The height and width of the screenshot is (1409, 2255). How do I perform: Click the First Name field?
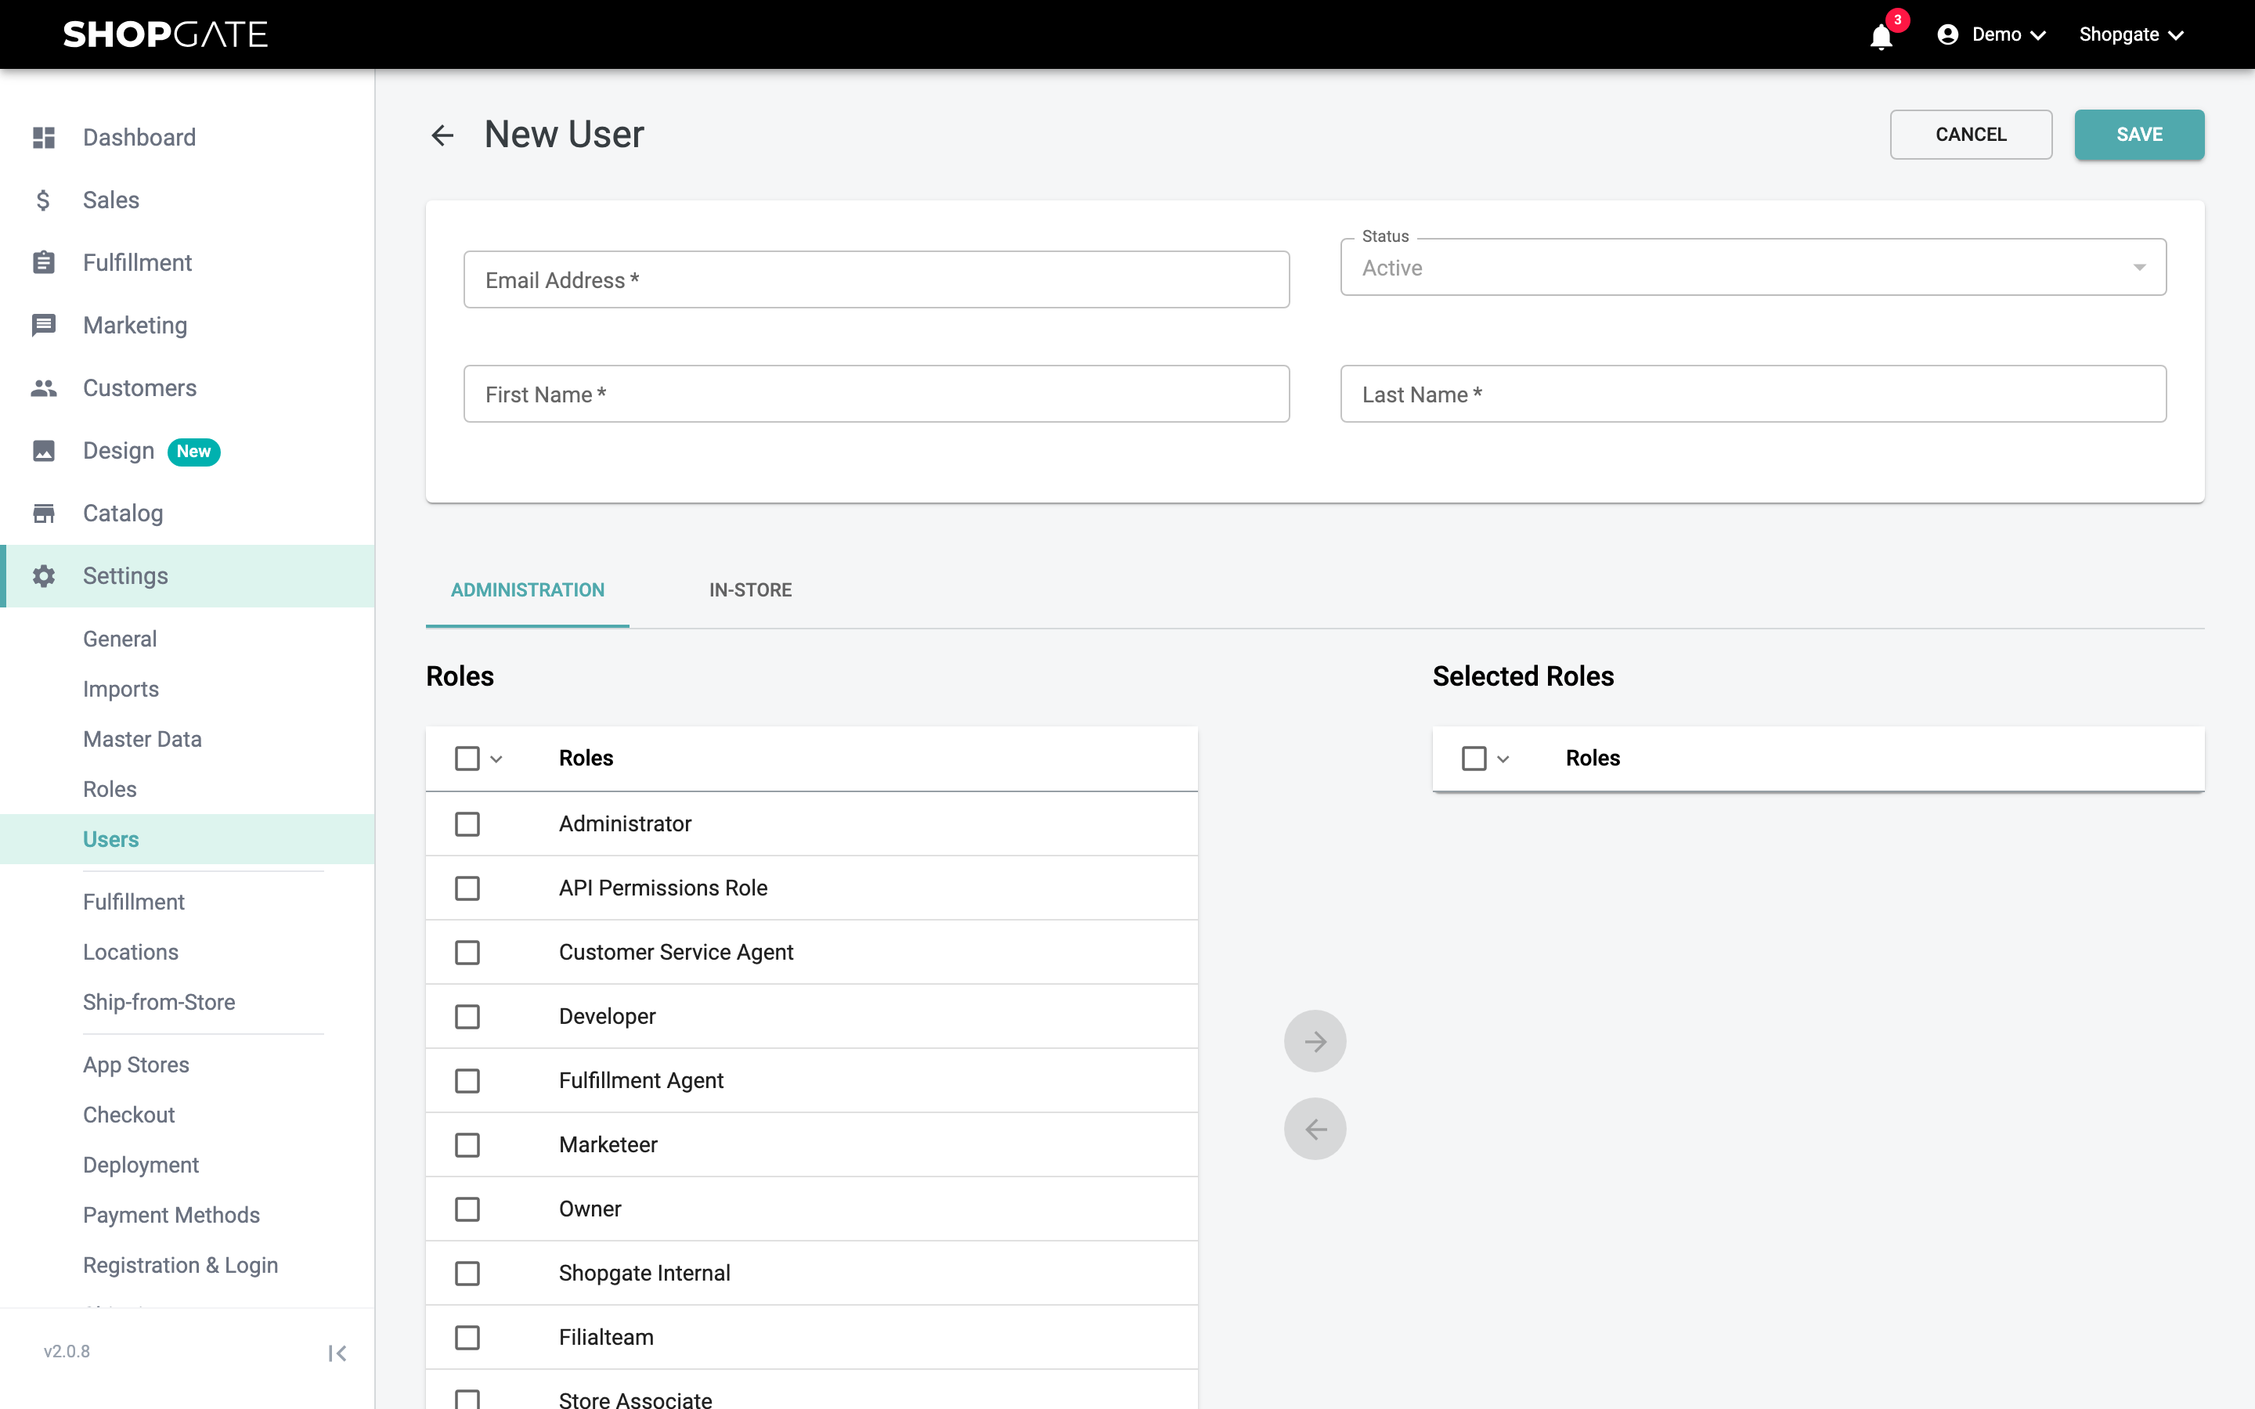876,395
